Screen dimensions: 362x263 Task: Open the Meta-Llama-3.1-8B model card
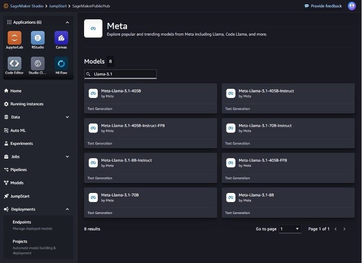tap(288, 202)
